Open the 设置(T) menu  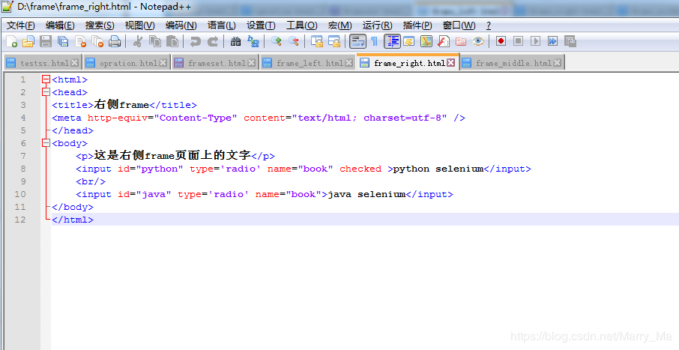coord(261,25)
